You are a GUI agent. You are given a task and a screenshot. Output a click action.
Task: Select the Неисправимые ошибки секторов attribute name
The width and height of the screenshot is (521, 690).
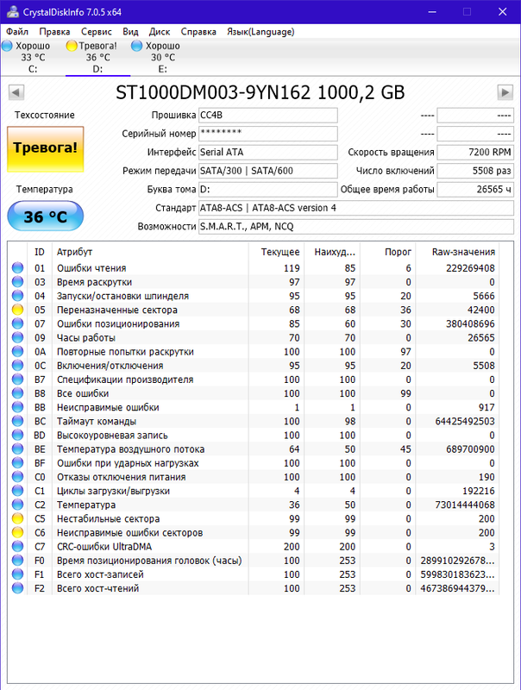pyautogui.click(x=129, y=533)
